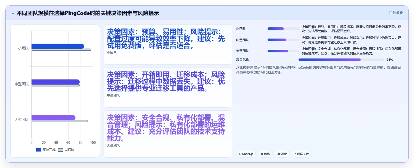Click the indigo 中型团队 actual bar in chart
Screen dimensions: 414x168
coord(55,82)
